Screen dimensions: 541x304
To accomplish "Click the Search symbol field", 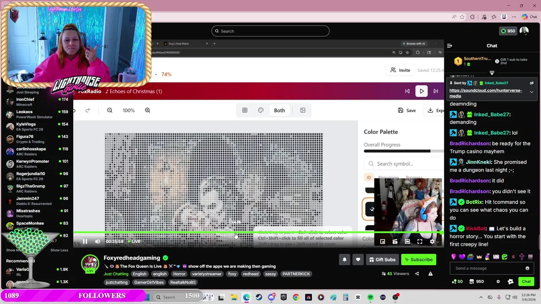I will pos(404,164).
